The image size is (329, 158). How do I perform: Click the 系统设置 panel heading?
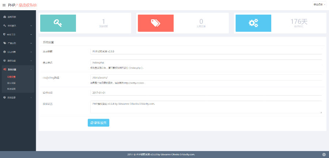49,42
